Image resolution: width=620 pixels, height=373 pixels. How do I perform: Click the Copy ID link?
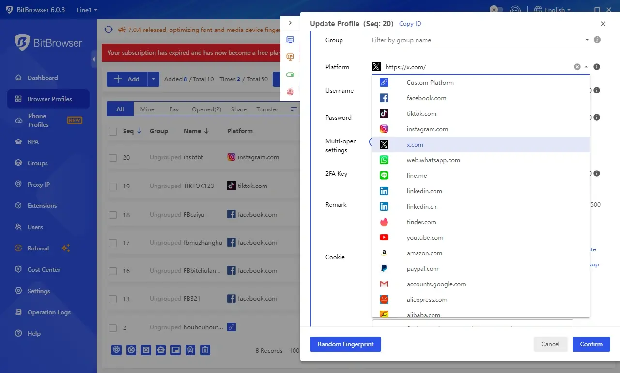[x=410, y=24]
